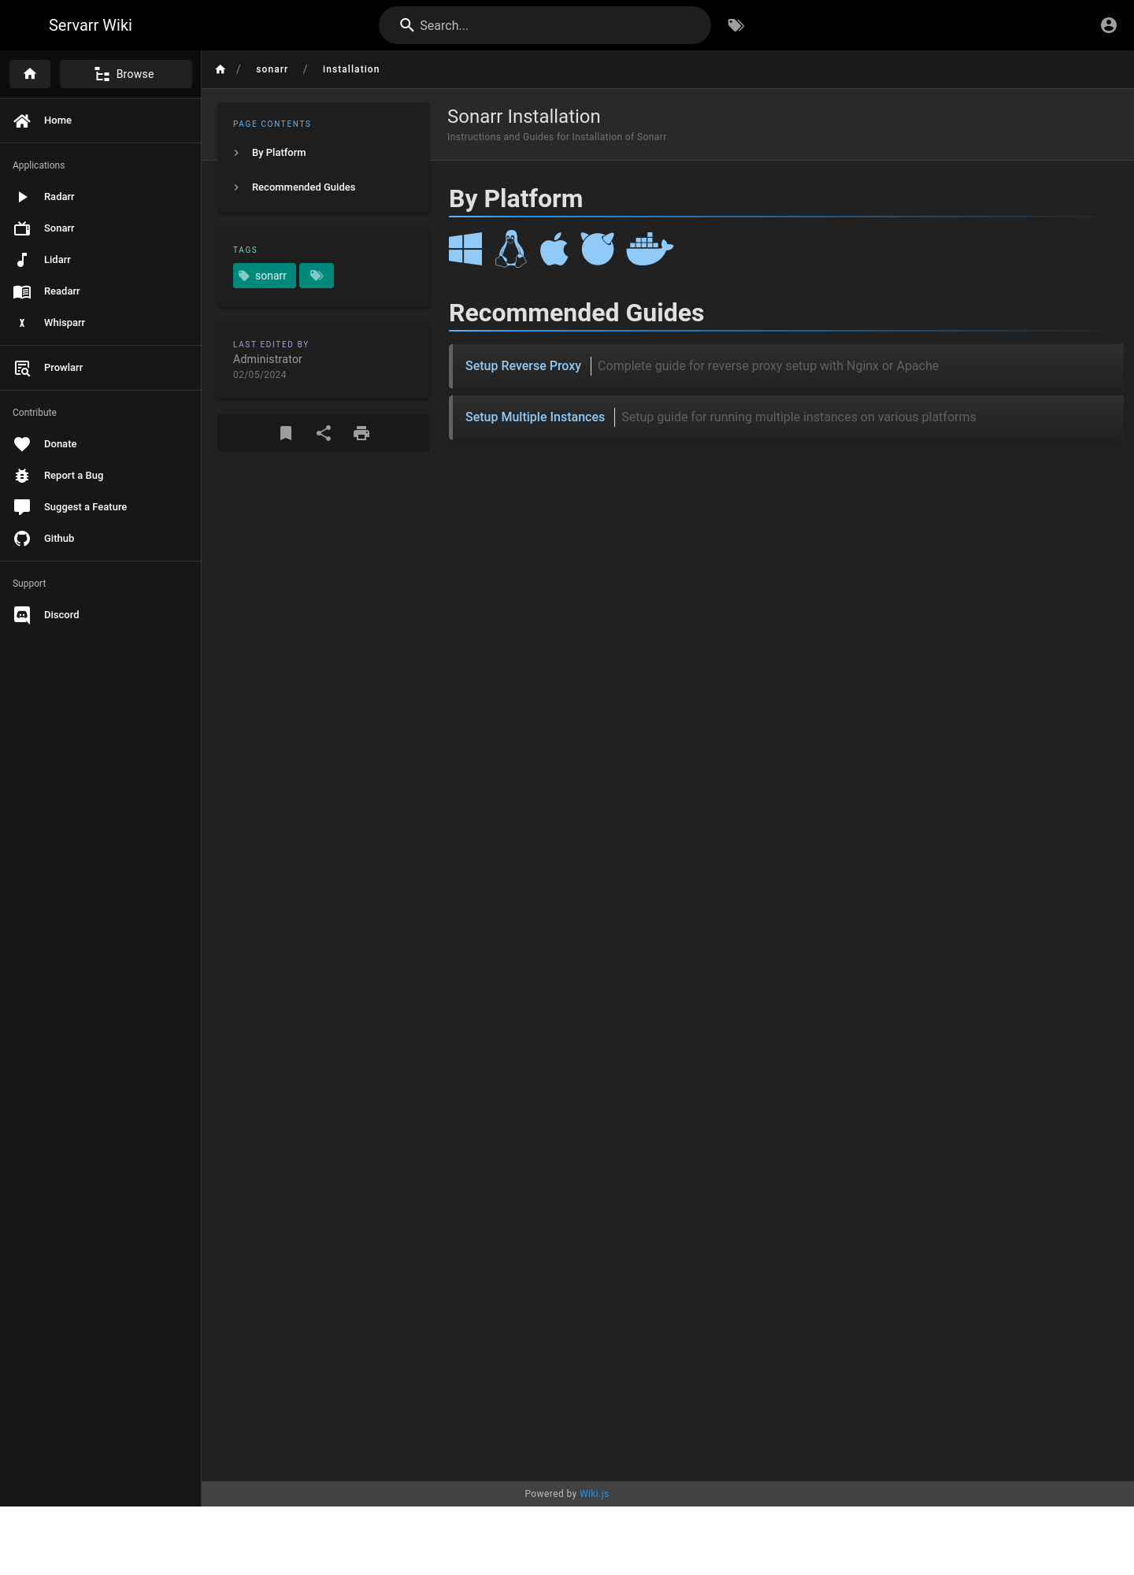Click the By Platform section heading
This screenshot has height=1575, width=1134.
click(516, 198)
